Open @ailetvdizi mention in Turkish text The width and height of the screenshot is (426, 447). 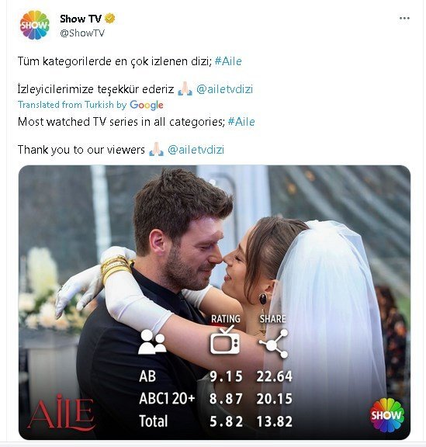point(225,89)
